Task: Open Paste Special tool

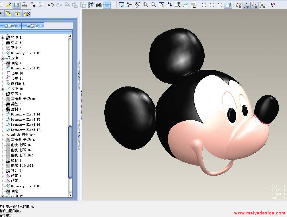Action: tap(83, 5)
